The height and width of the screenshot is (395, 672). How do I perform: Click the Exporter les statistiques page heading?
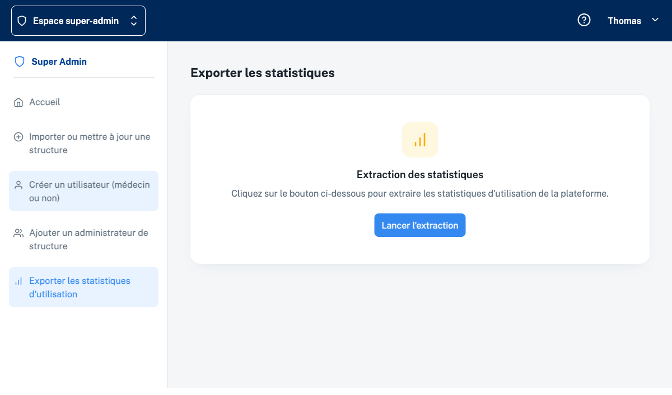pos(263,73)
